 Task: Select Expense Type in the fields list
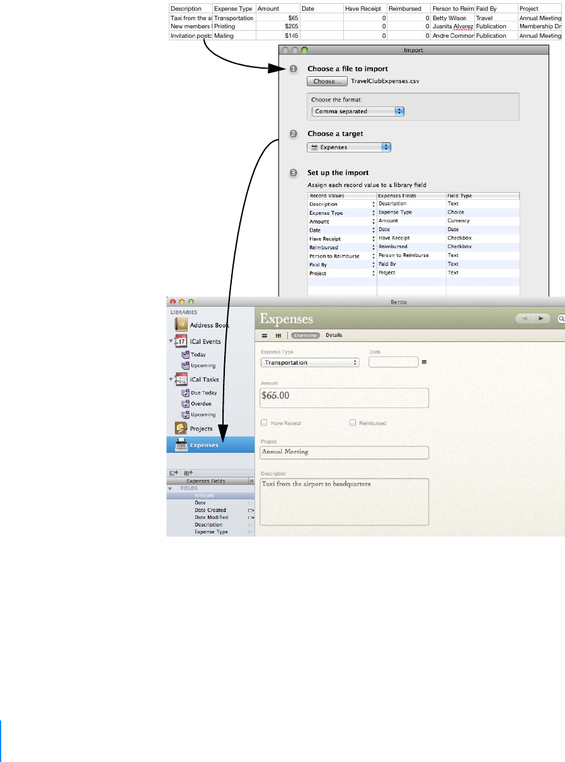[210, 532]
